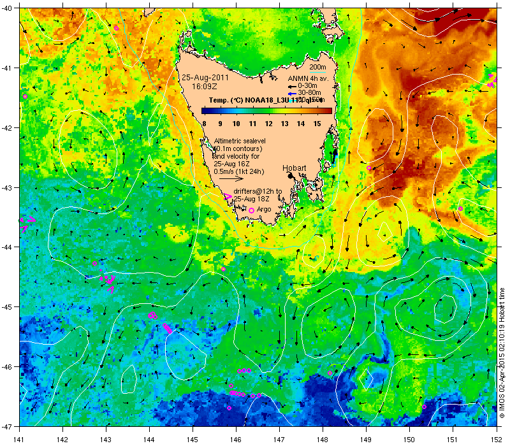
Task: Click the latitude axis label -40
Action: [6, 8]
